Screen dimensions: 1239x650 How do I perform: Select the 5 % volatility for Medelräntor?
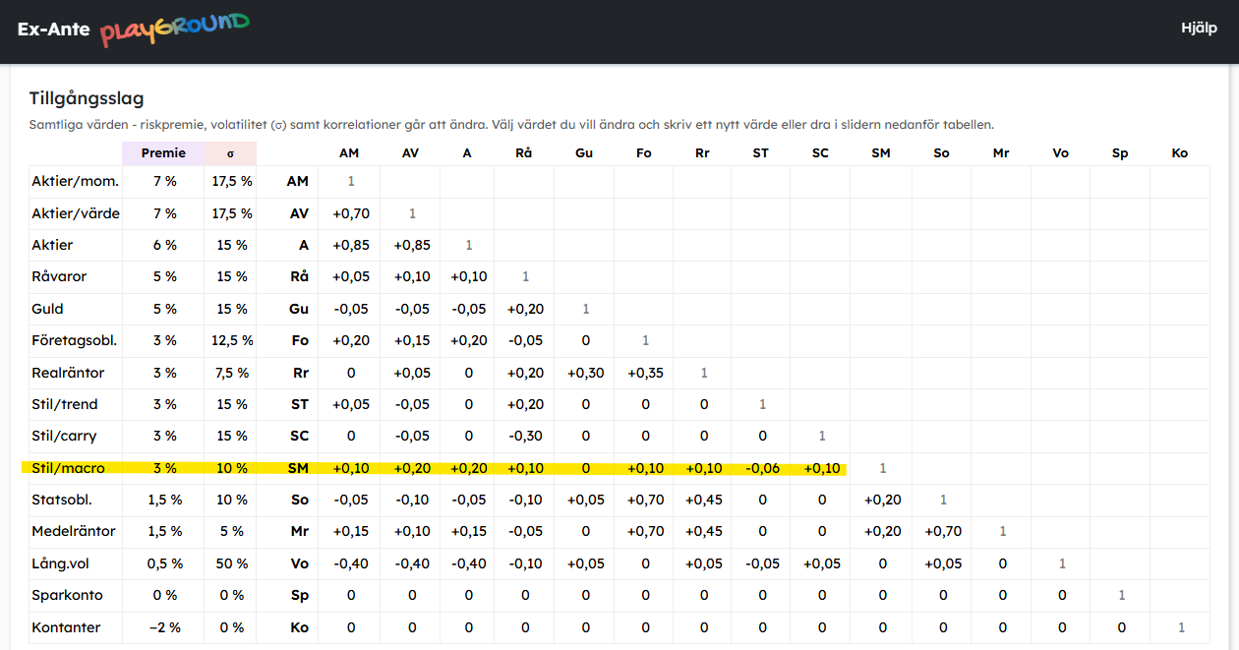point(232,531)
